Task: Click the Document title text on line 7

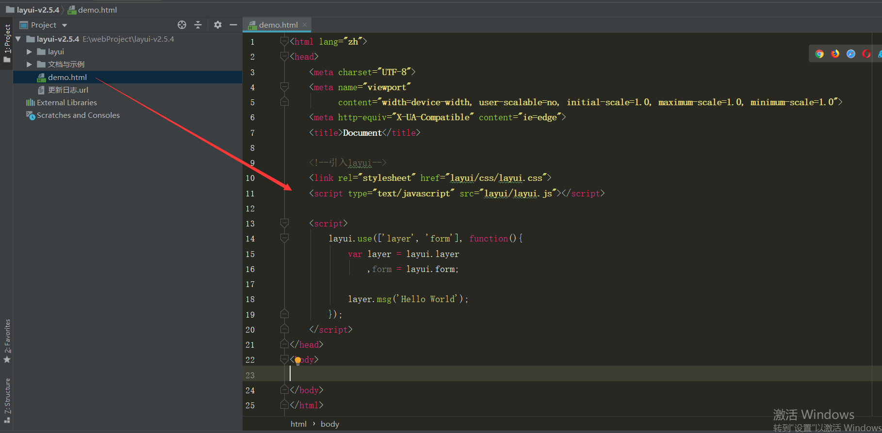Action: pyautogui.click(x=362, y=133)
